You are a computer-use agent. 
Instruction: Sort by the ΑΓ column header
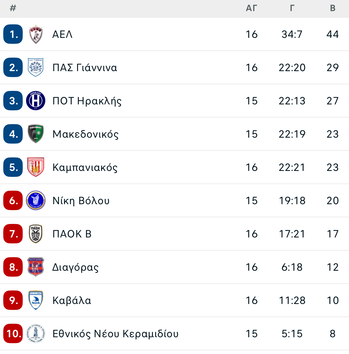tap(251, 8)
